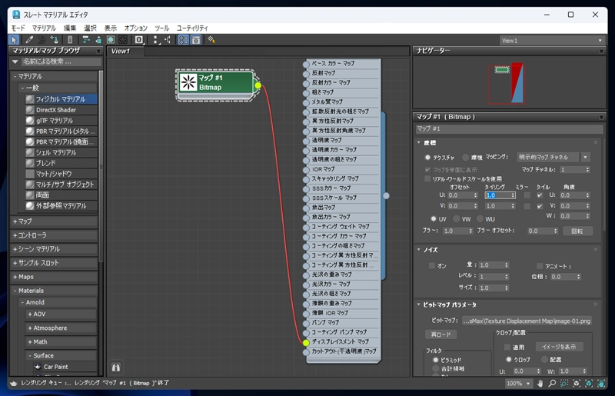Open the モード menu

click(18, 28)
